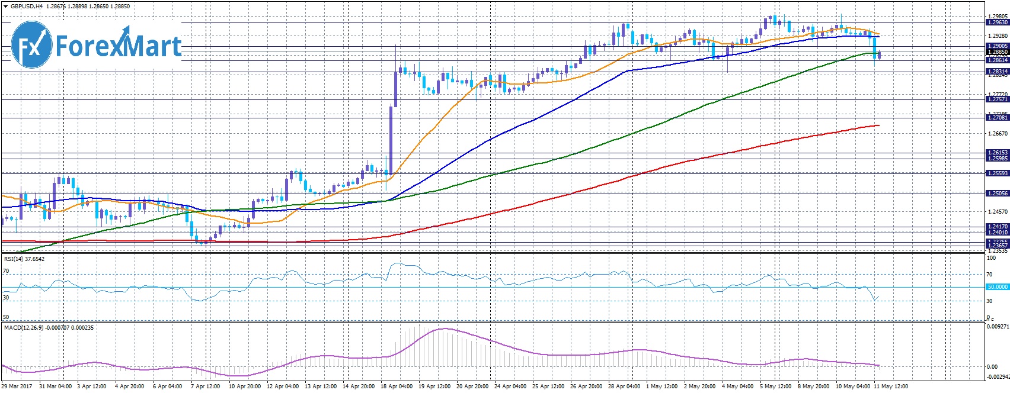Viewport: 1010px width, 393px height.
Task: Select the 1.25056 level price tag
Action: [997, 194]
